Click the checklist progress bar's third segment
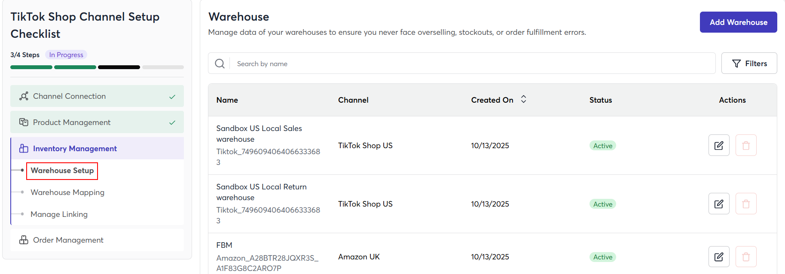 pyautogui.click(x=119, y=67)
